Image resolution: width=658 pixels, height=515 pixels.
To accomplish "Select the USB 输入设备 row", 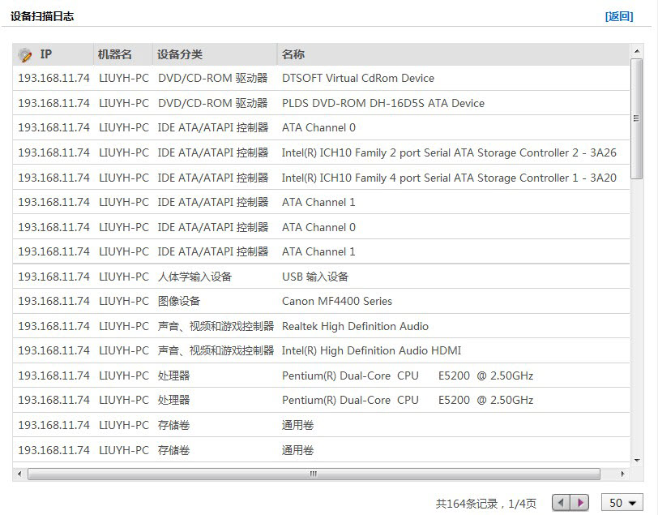I will click(x=314, y=277).
